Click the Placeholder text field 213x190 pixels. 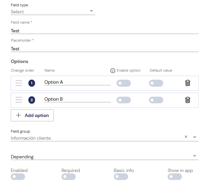pyautogui.click(x=104, y=49)
